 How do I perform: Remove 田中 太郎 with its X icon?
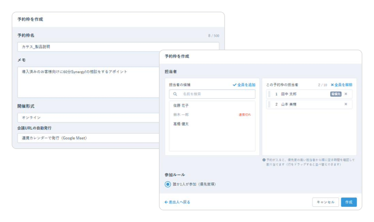[x=346, y=94]
